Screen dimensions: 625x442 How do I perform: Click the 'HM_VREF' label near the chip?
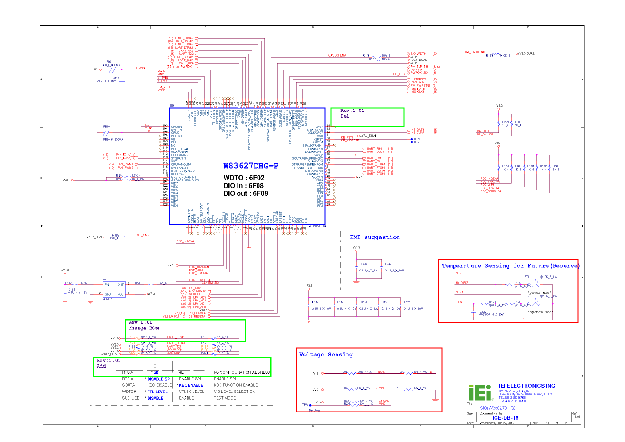tap(164, 87)
